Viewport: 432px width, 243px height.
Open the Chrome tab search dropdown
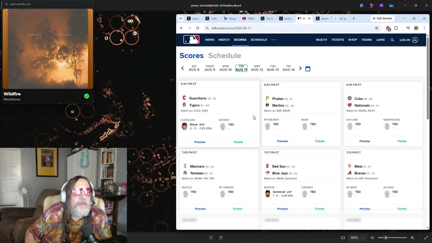pos(181,19)
